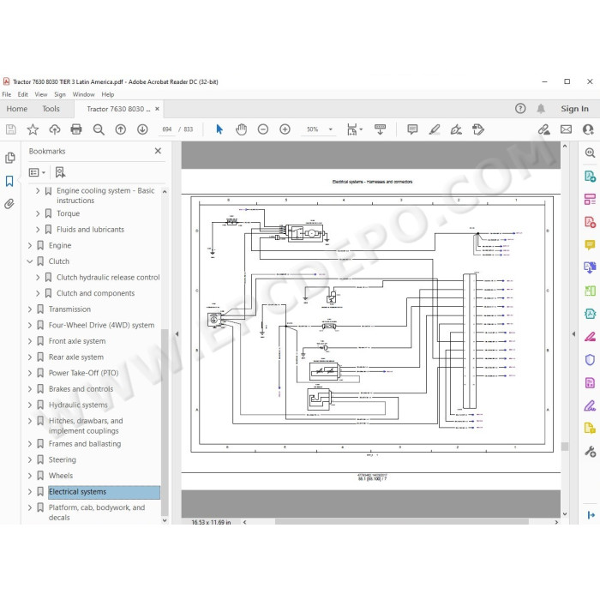Open the View menu
The image size is (600, 600).
(x=40, y=94)
